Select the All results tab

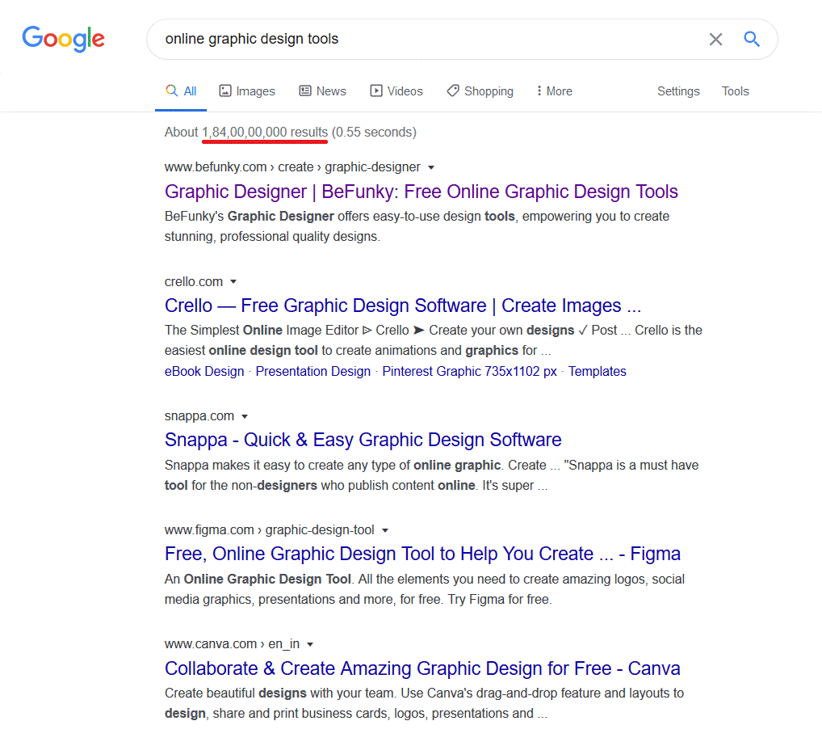(181, 91)
